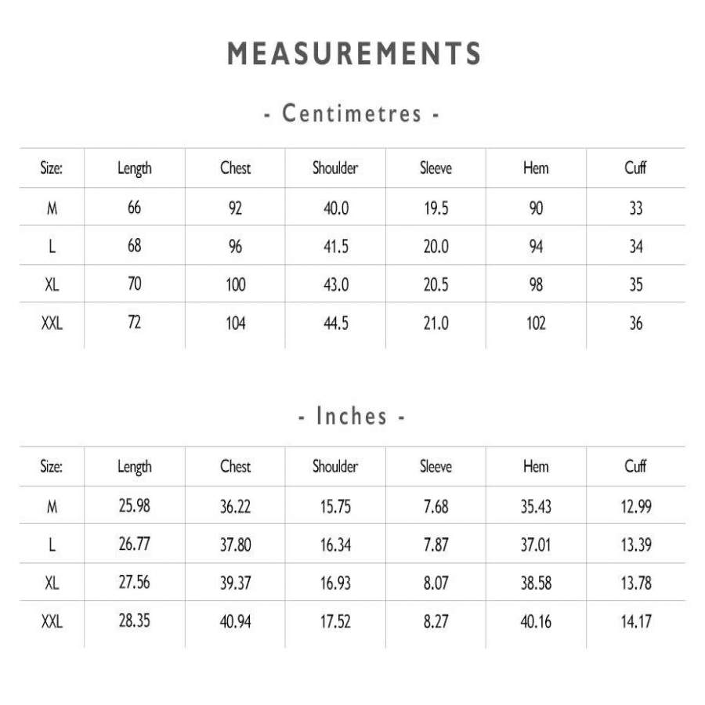The width and height of the screenshot is (705, 705).
Task: Select the M row label in the inches table
Action: pyautogui.click(x=52, y=506)
